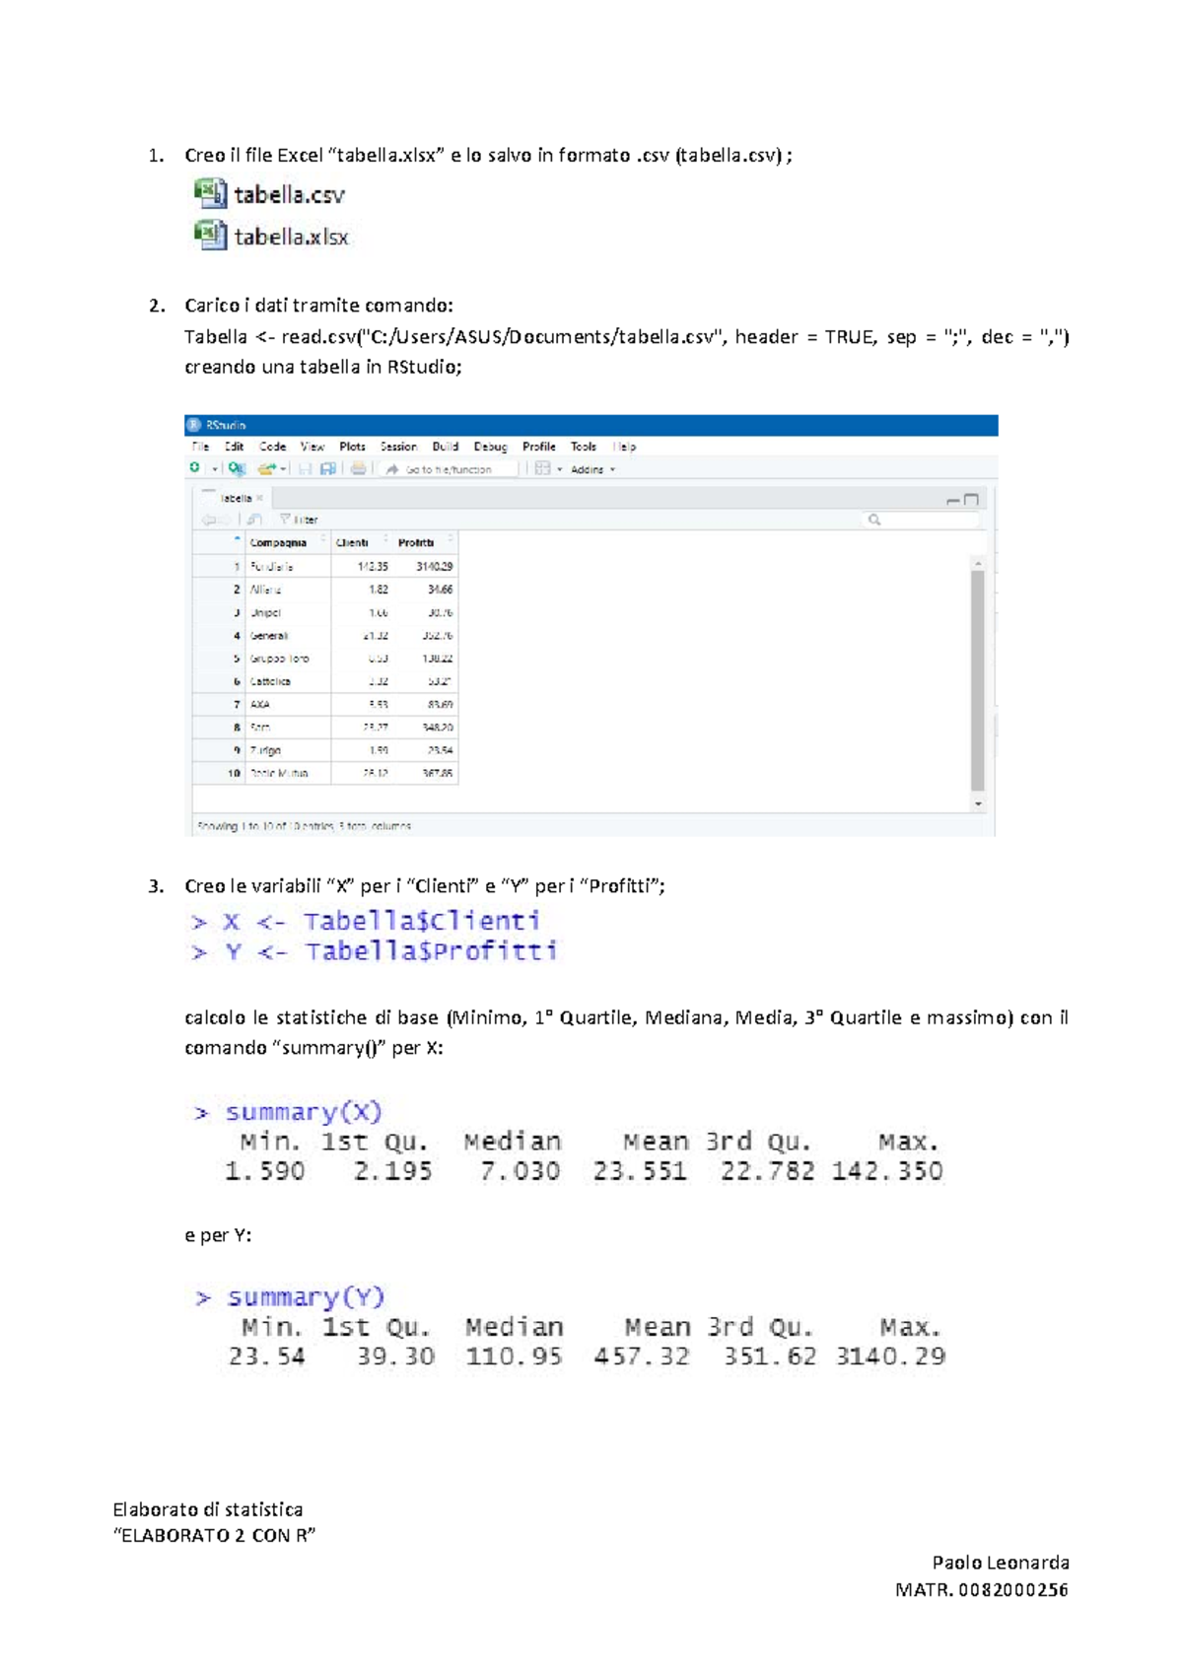This screenshot has width=1183, height=1672.
Task: Click the create a project icon
Action: [237, 468]
